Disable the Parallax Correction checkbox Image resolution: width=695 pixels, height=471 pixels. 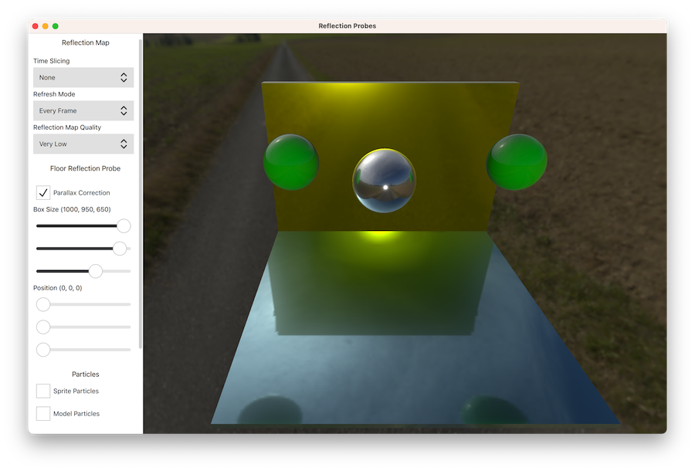coord(43,192)
